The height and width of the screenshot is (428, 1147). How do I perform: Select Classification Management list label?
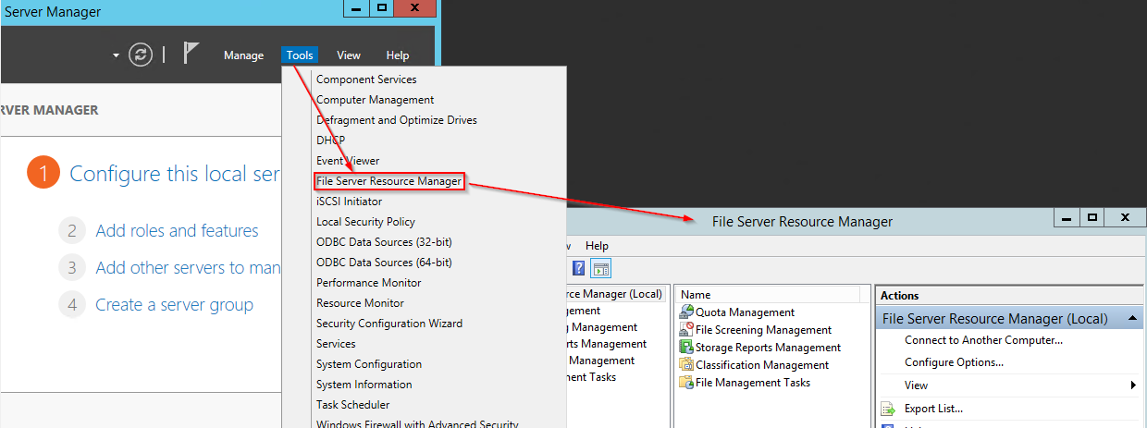pyautogui.click(x=762, y=365)
